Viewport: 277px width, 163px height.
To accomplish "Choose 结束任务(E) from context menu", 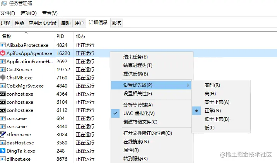I will tap(151, 57).
